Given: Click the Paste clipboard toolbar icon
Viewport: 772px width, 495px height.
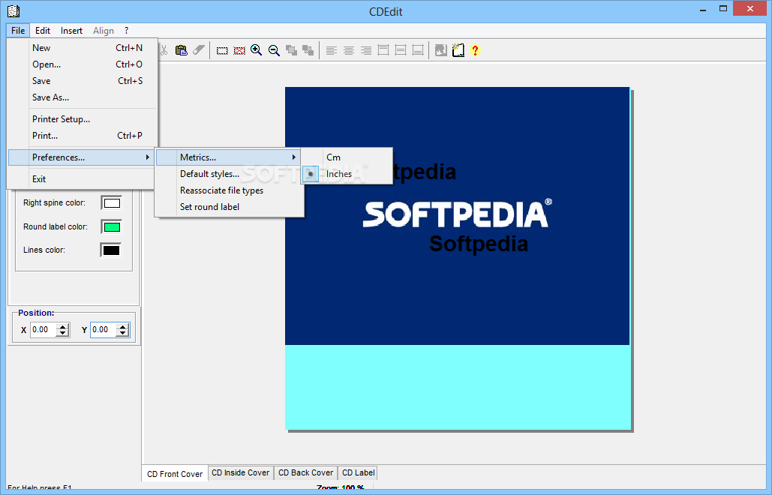Looking at the screenshot, I should click(182, 50).
